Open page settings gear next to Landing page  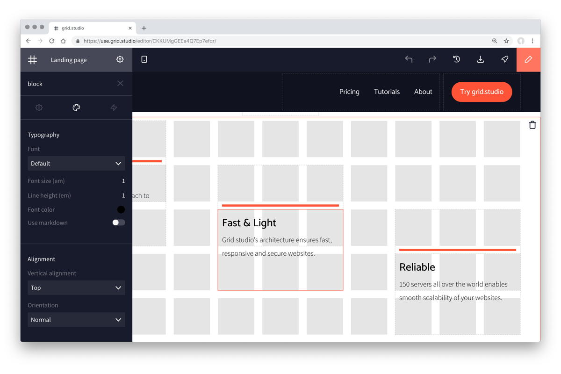[120, 59]
